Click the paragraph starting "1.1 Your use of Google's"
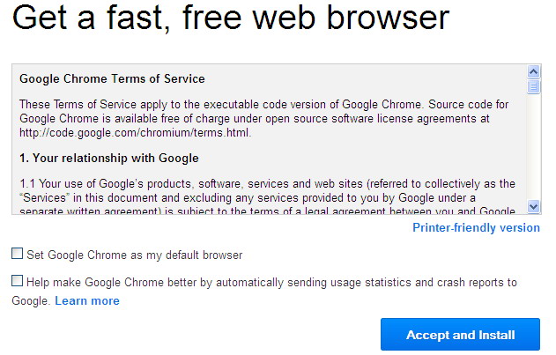Screen dimensions: 556x355 (x=267, y=197)
